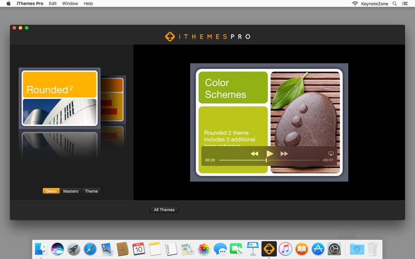Image resolution: width=415 pixels, height=259 pixels.
Task: Click the iThemes Pro logo in title bar
Action: (x=208, y=36)
